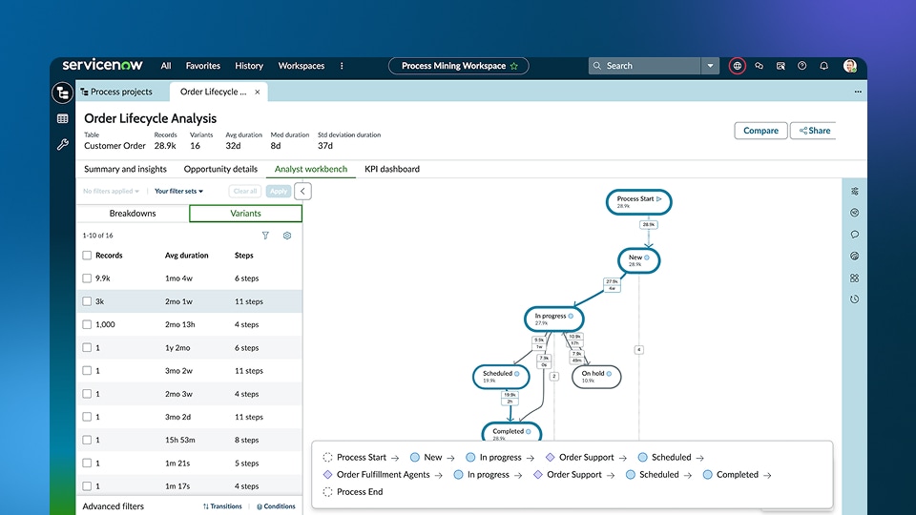916x515 pixels.
Task: Open the map settings sliders icon in right panel
Action: point(855,192)
